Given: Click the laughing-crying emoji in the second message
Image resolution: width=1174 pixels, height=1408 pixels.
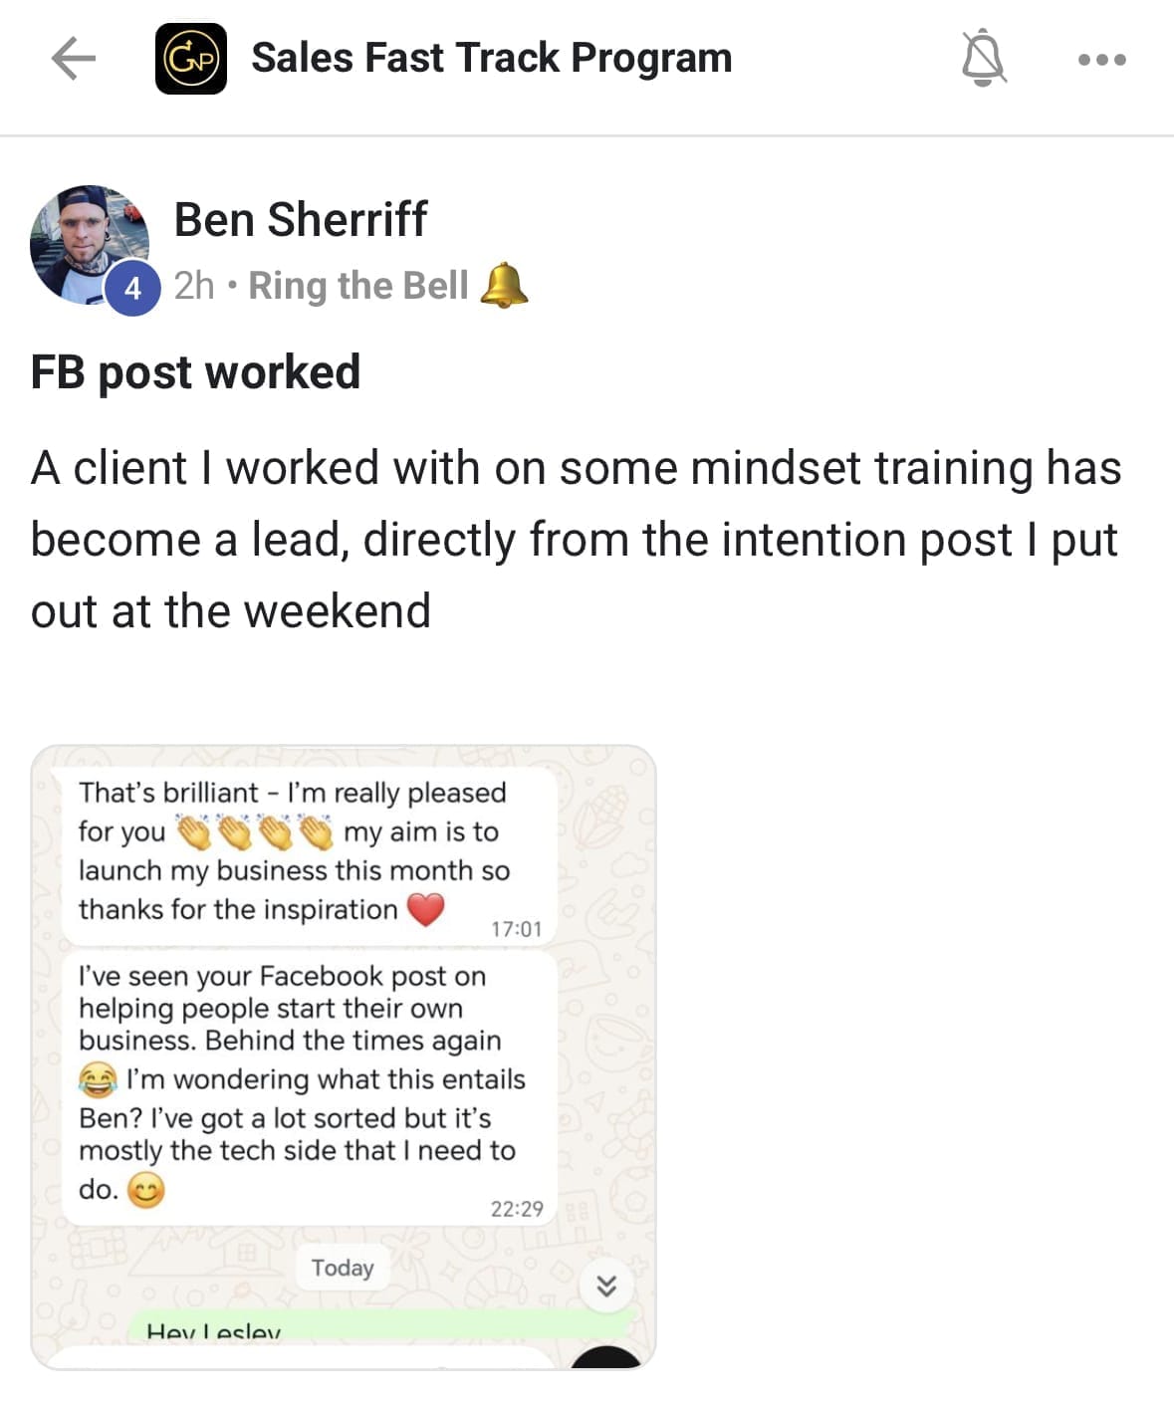Looking at the screenshot, I should 98,1079.
